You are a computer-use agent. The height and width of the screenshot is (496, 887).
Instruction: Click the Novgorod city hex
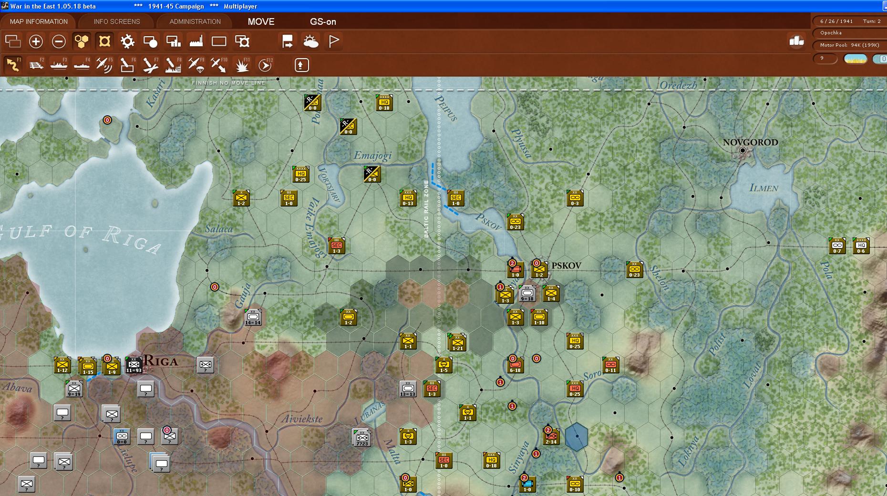743,150
